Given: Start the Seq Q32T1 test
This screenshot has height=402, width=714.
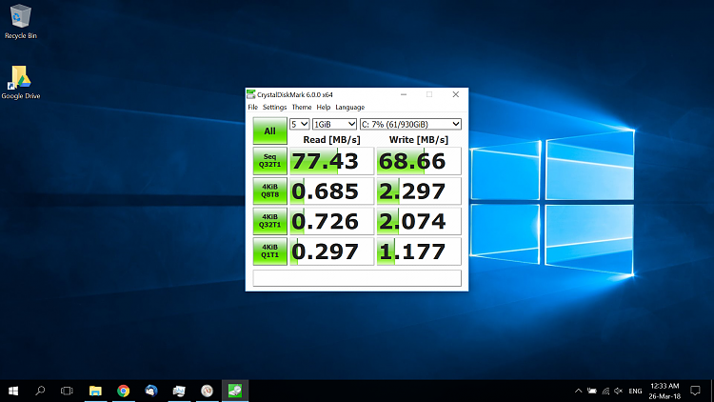Looking at the screenshot, I should coord(269,161).
